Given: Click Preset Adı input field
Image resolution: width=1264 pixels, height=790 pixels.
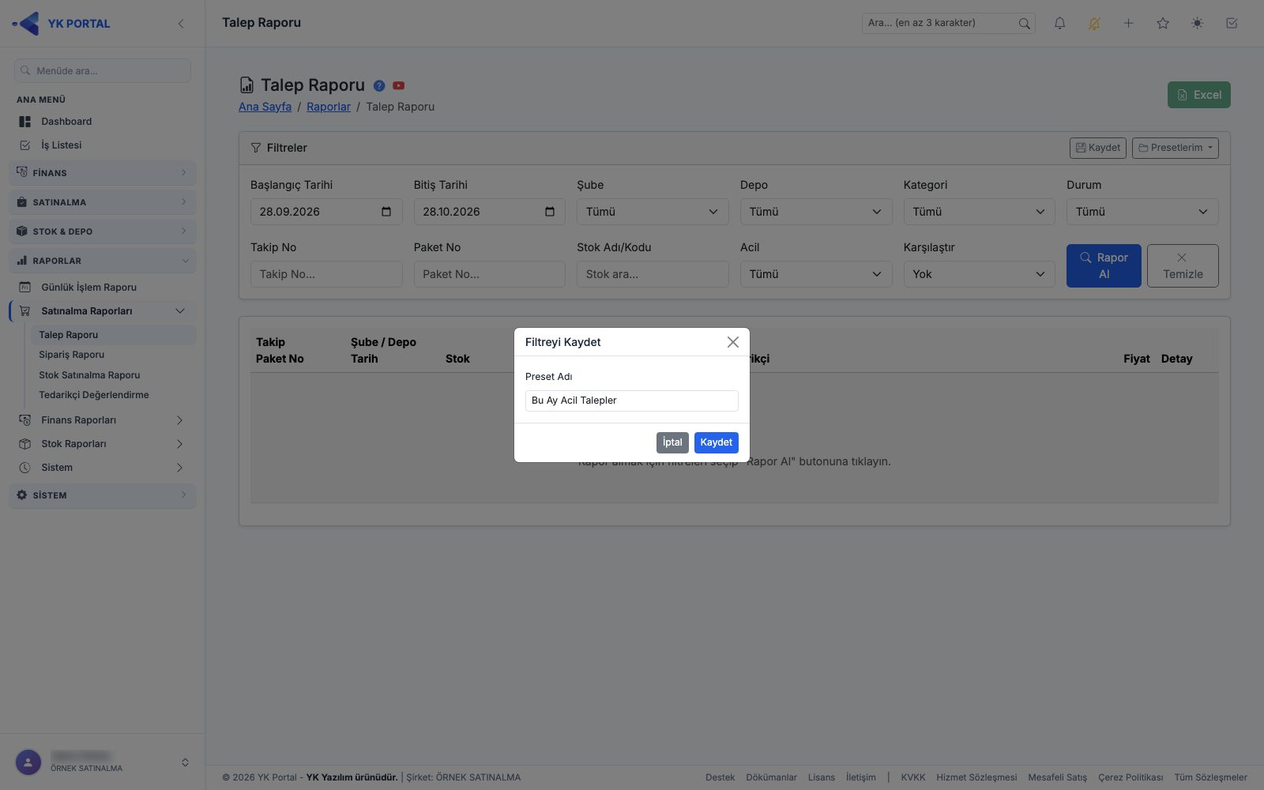Looking at the screenshot, I should pyautogui.click(x=632, y=401).
